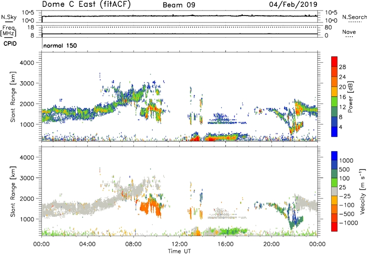Image resolution: width=367 pixels, height=254 pixels.
Task: Click the 'Dome C East (fitACF)' title
Action: pyautogui.click(x=86, y=5)
